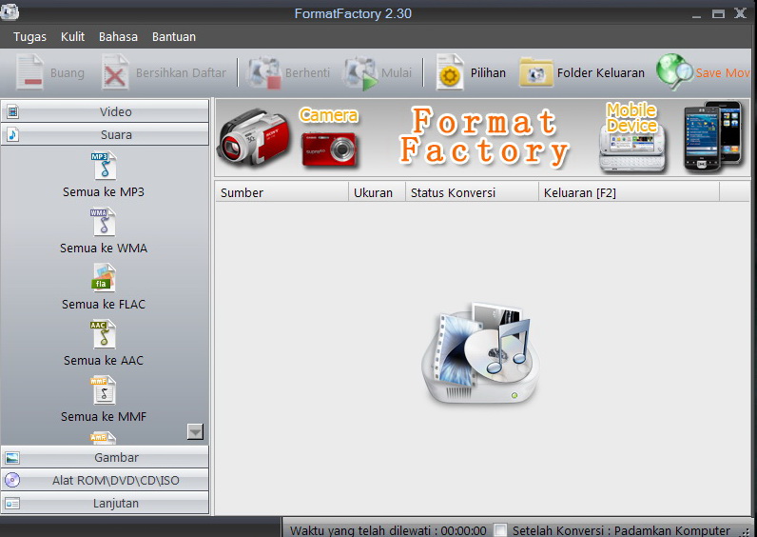Click the disc icon beside Alat ROM\DVD\CD\ISO

tap(12, 480)
